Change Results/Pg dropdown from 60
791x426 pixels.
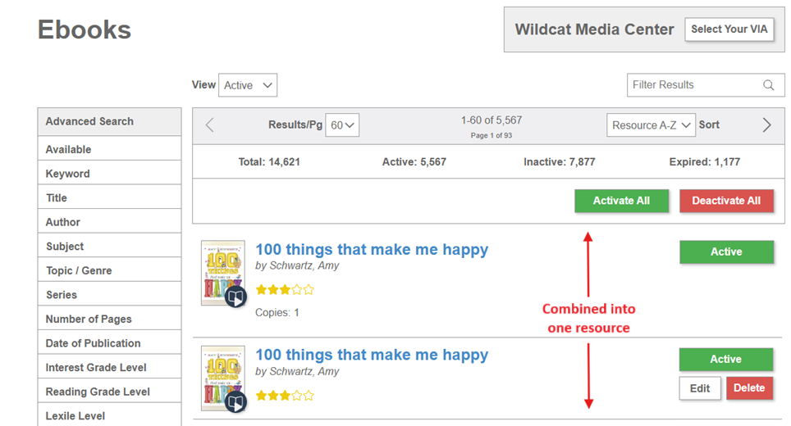[x=342, y=125]
